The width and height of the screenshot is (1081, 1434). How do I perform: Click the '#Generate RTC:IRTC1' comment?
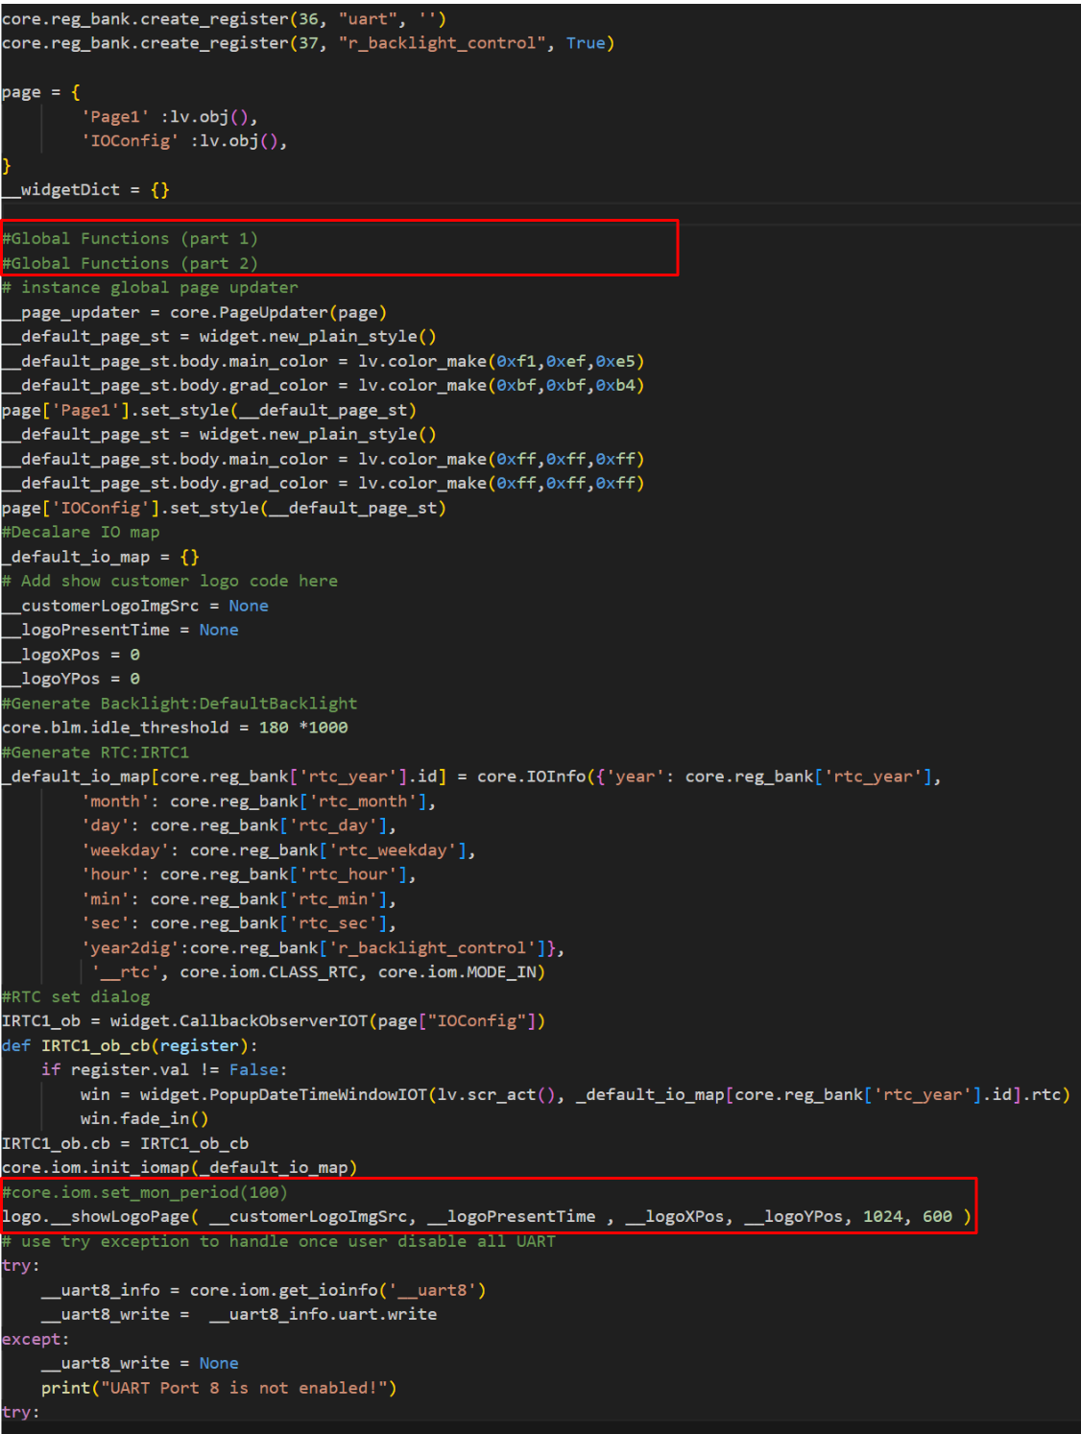95,753
